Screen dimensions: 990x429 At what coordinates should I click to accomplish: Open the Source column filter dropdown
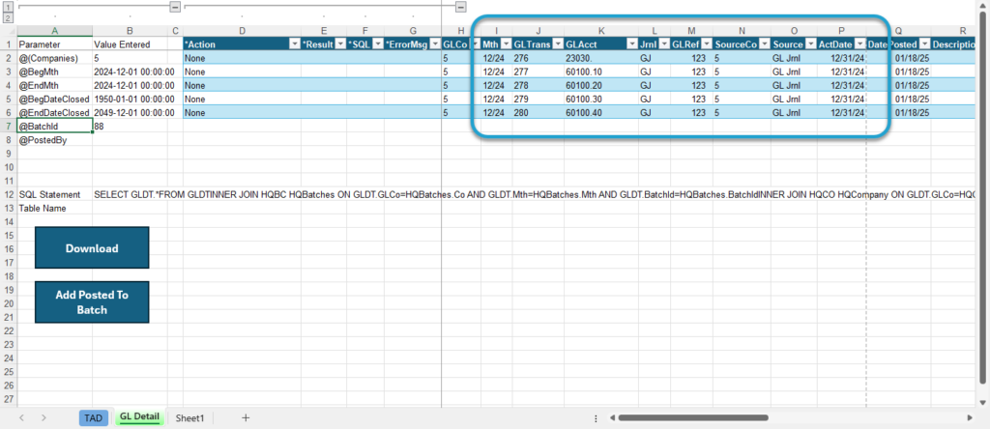[x=811, y=44]
